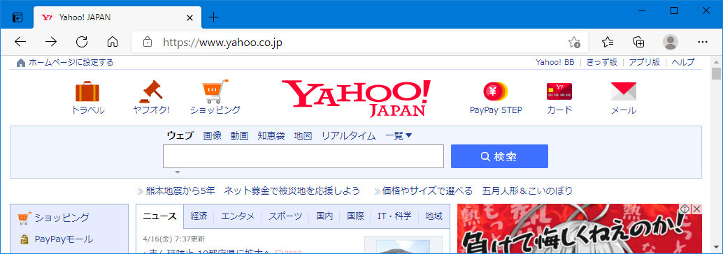This screenshot has width=723, height=254.
Task: Add this page to favorites
Action: [x=574, y=43]
